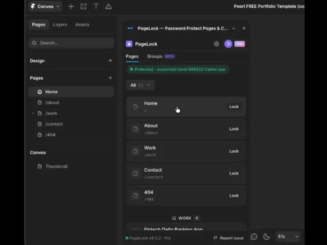Lock the 404 page
Screen dimensions: 327x245
pos(234,195)
